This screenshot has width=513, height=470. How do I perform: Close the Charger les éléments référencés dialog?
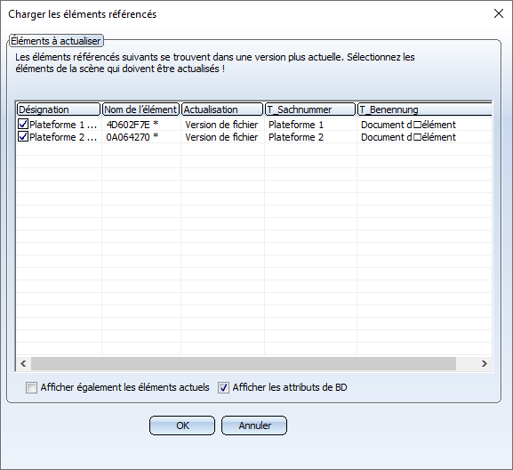pos(499,13)
